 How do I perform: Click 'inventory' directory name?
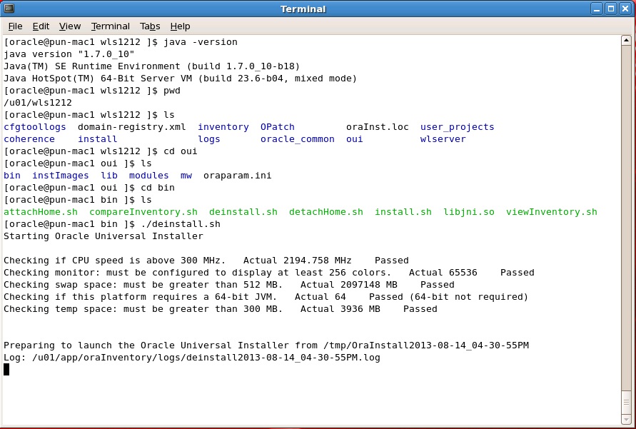[223, 127]
